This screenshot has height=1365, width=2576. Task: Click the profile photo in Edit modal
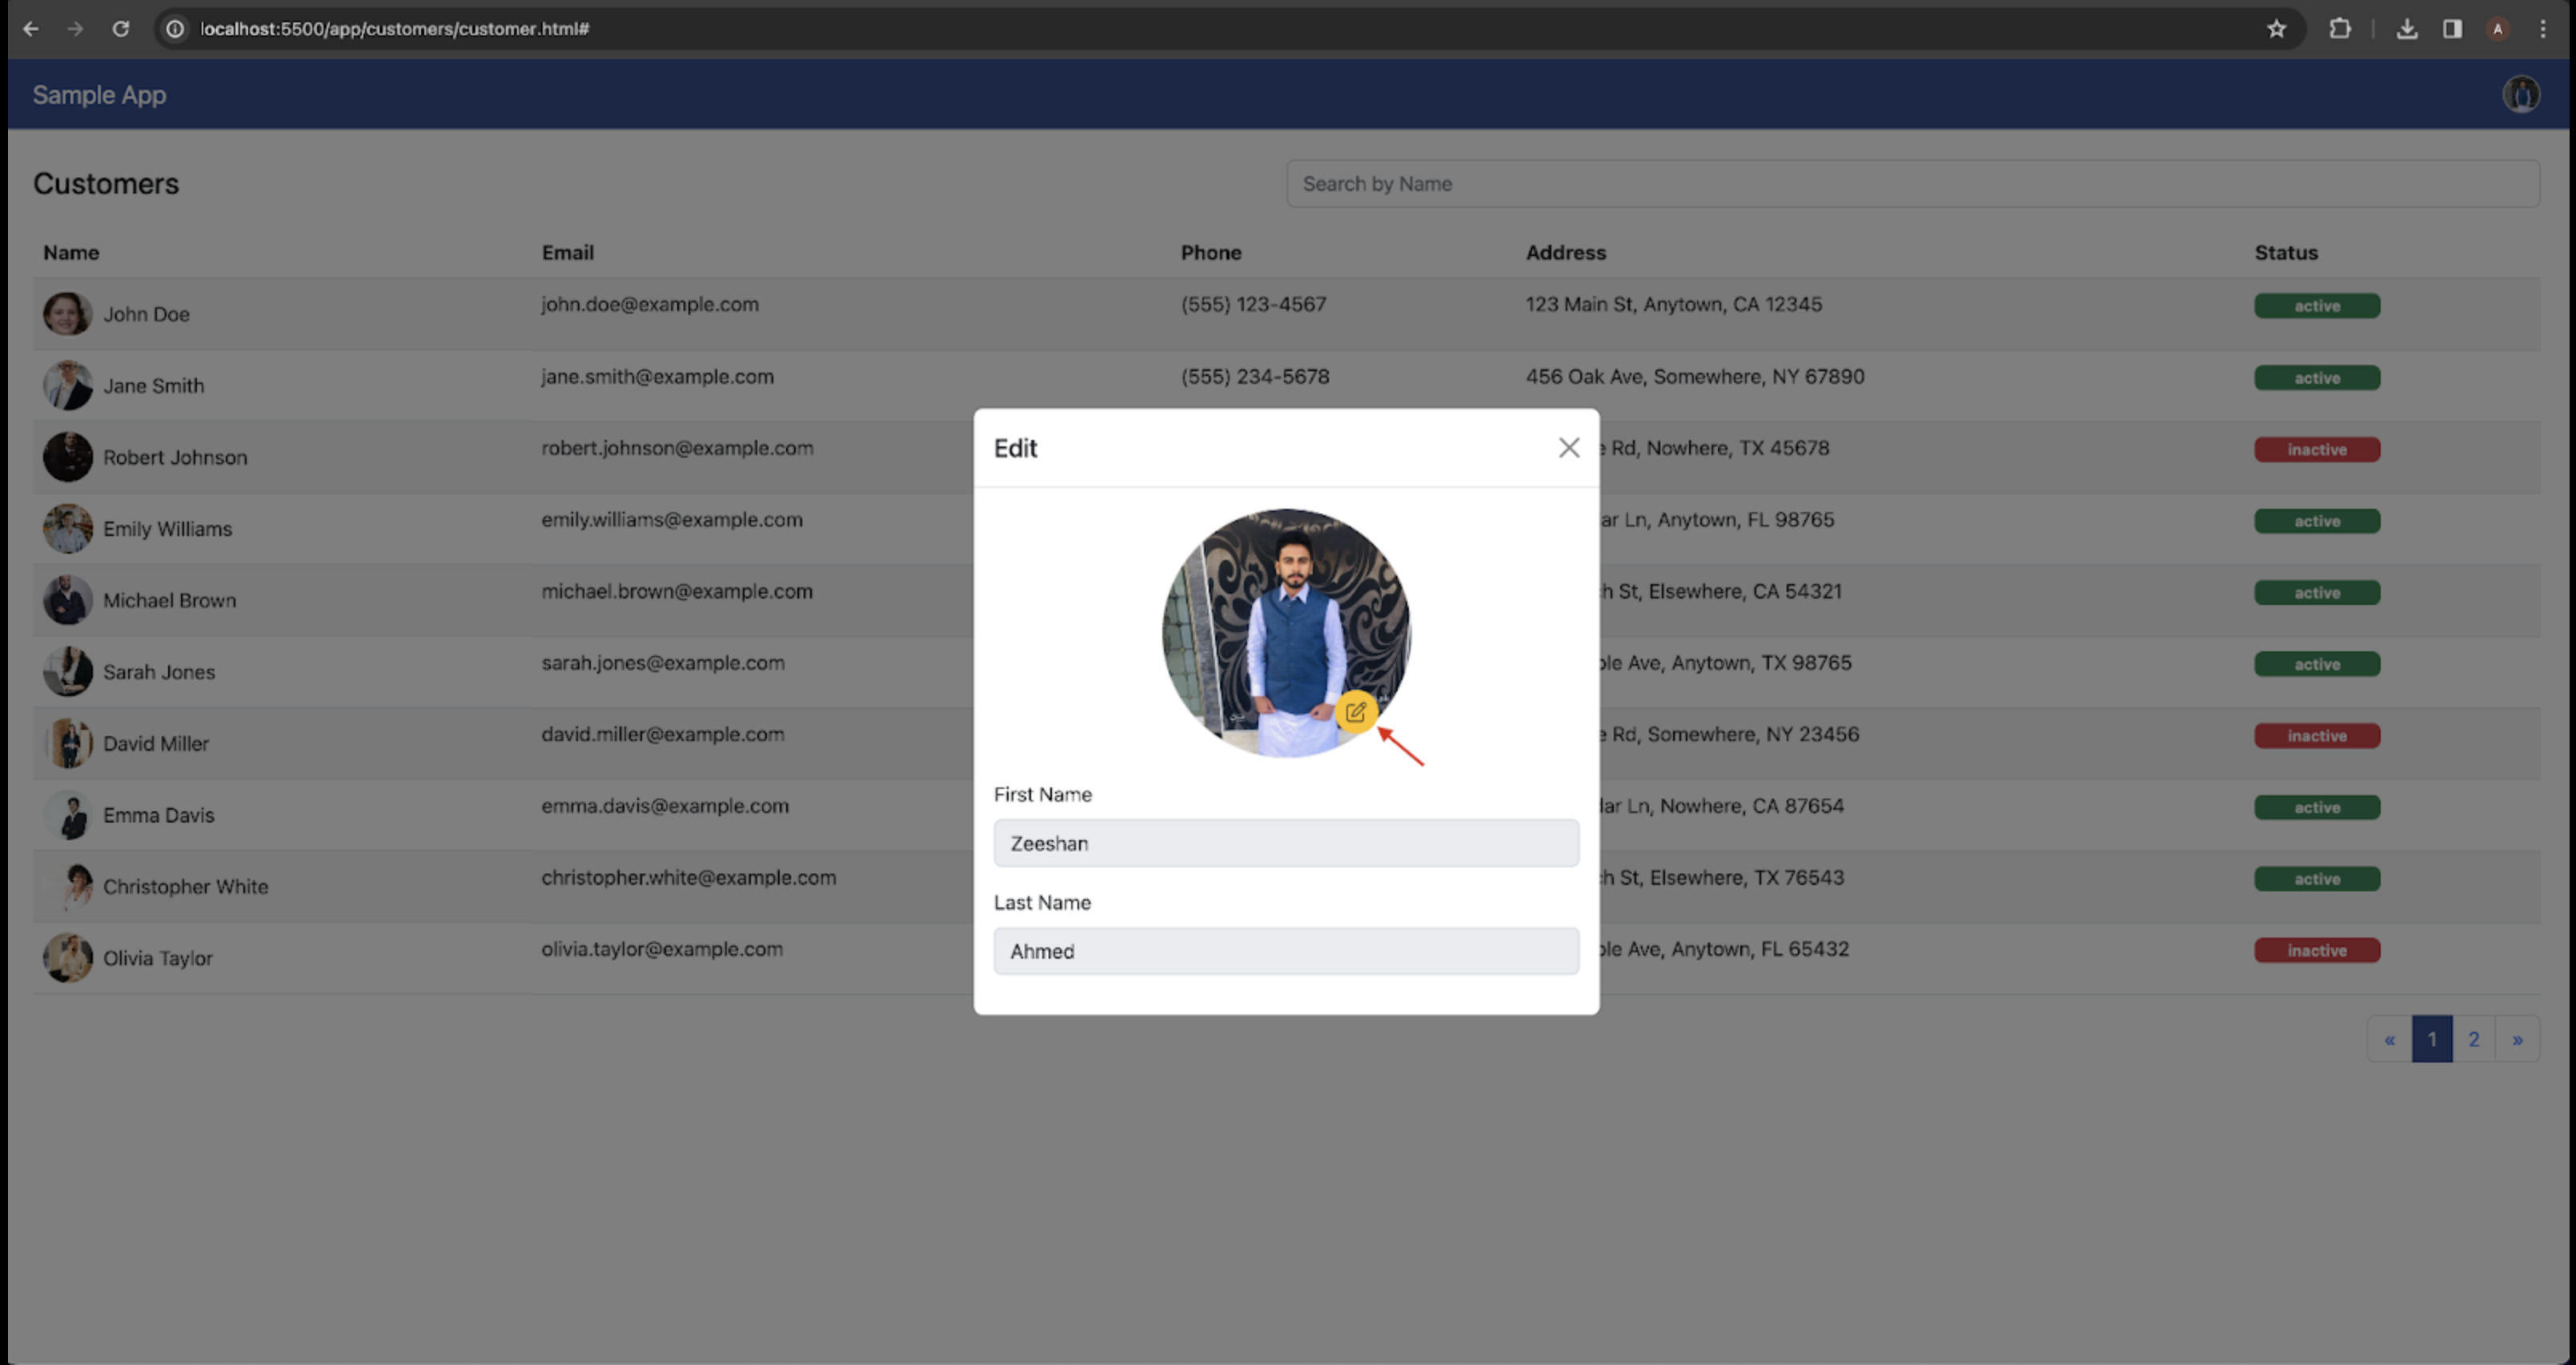tap(1285, 619)
